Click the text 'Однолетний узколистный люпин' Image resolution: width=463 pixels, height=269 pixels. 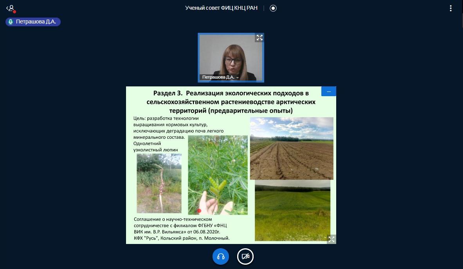tap(156, 147)
